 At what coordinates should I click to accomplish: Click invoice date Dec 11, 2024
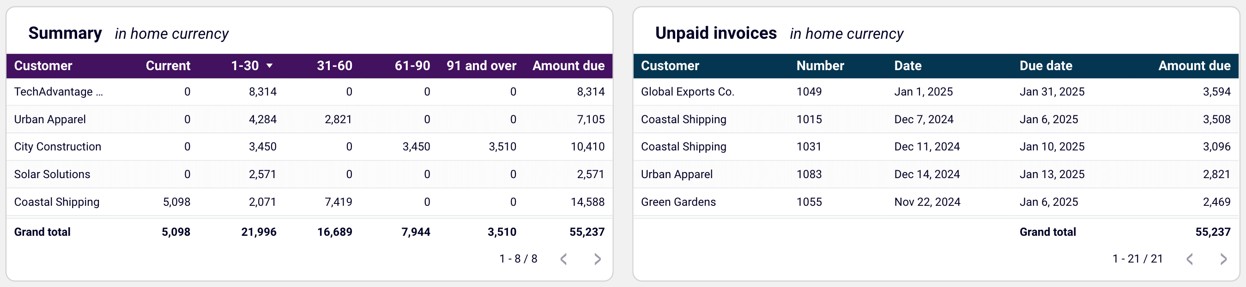pyautogui.click(x=927, y=146)
